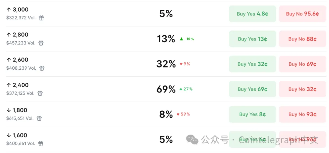Click gift icon beside $615,651 Vol.
Viewport: 329px width, 153px height.
point(39,118)
